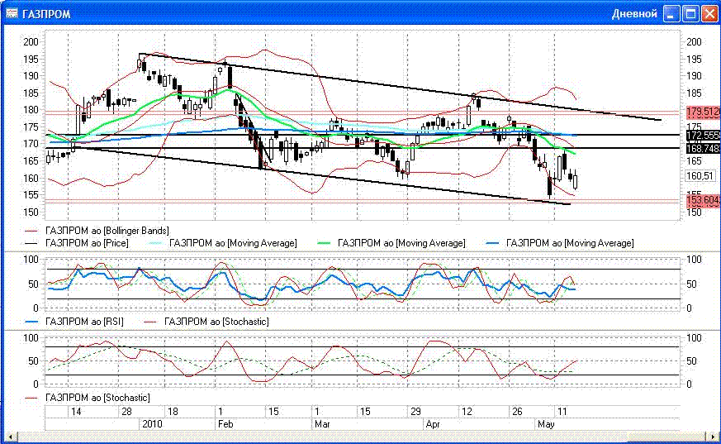Select the ГАЗПРОМ ао [Price] legend entry
Image resolution: width=721 pixels, height=444 pixels.
(x=77, y=243)
